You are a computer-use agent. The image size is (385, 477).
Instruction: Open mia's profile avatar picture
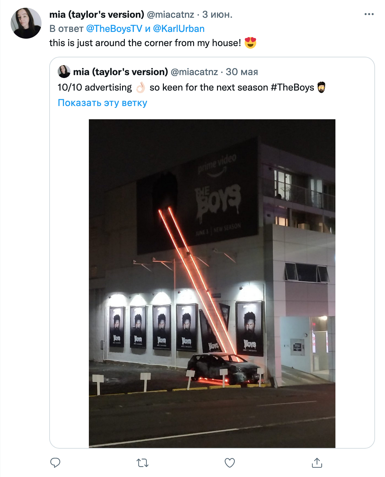[x=26, y=23]
